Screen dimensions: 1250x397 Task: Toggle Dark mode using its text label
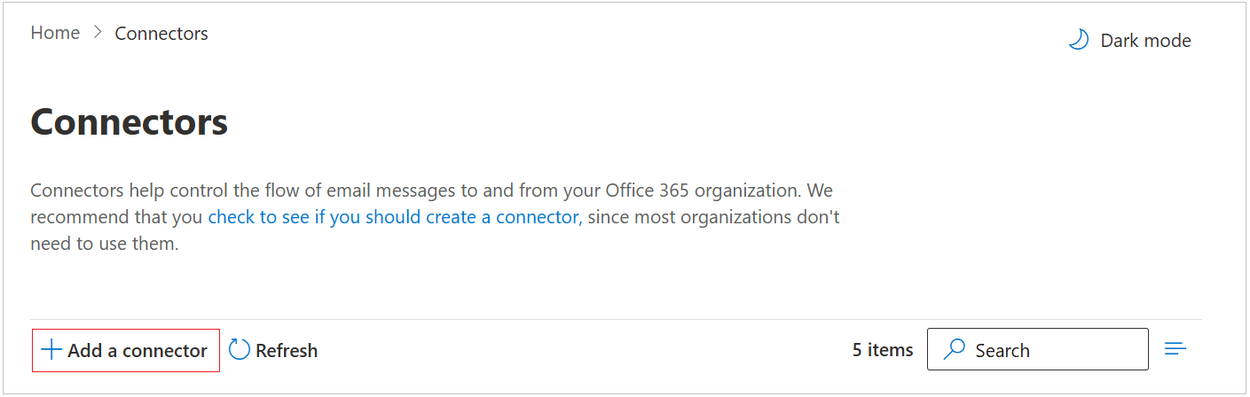pos(1145,41)
